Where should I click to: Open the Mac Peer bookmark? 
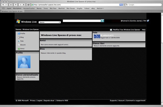(x=53, y=8)
